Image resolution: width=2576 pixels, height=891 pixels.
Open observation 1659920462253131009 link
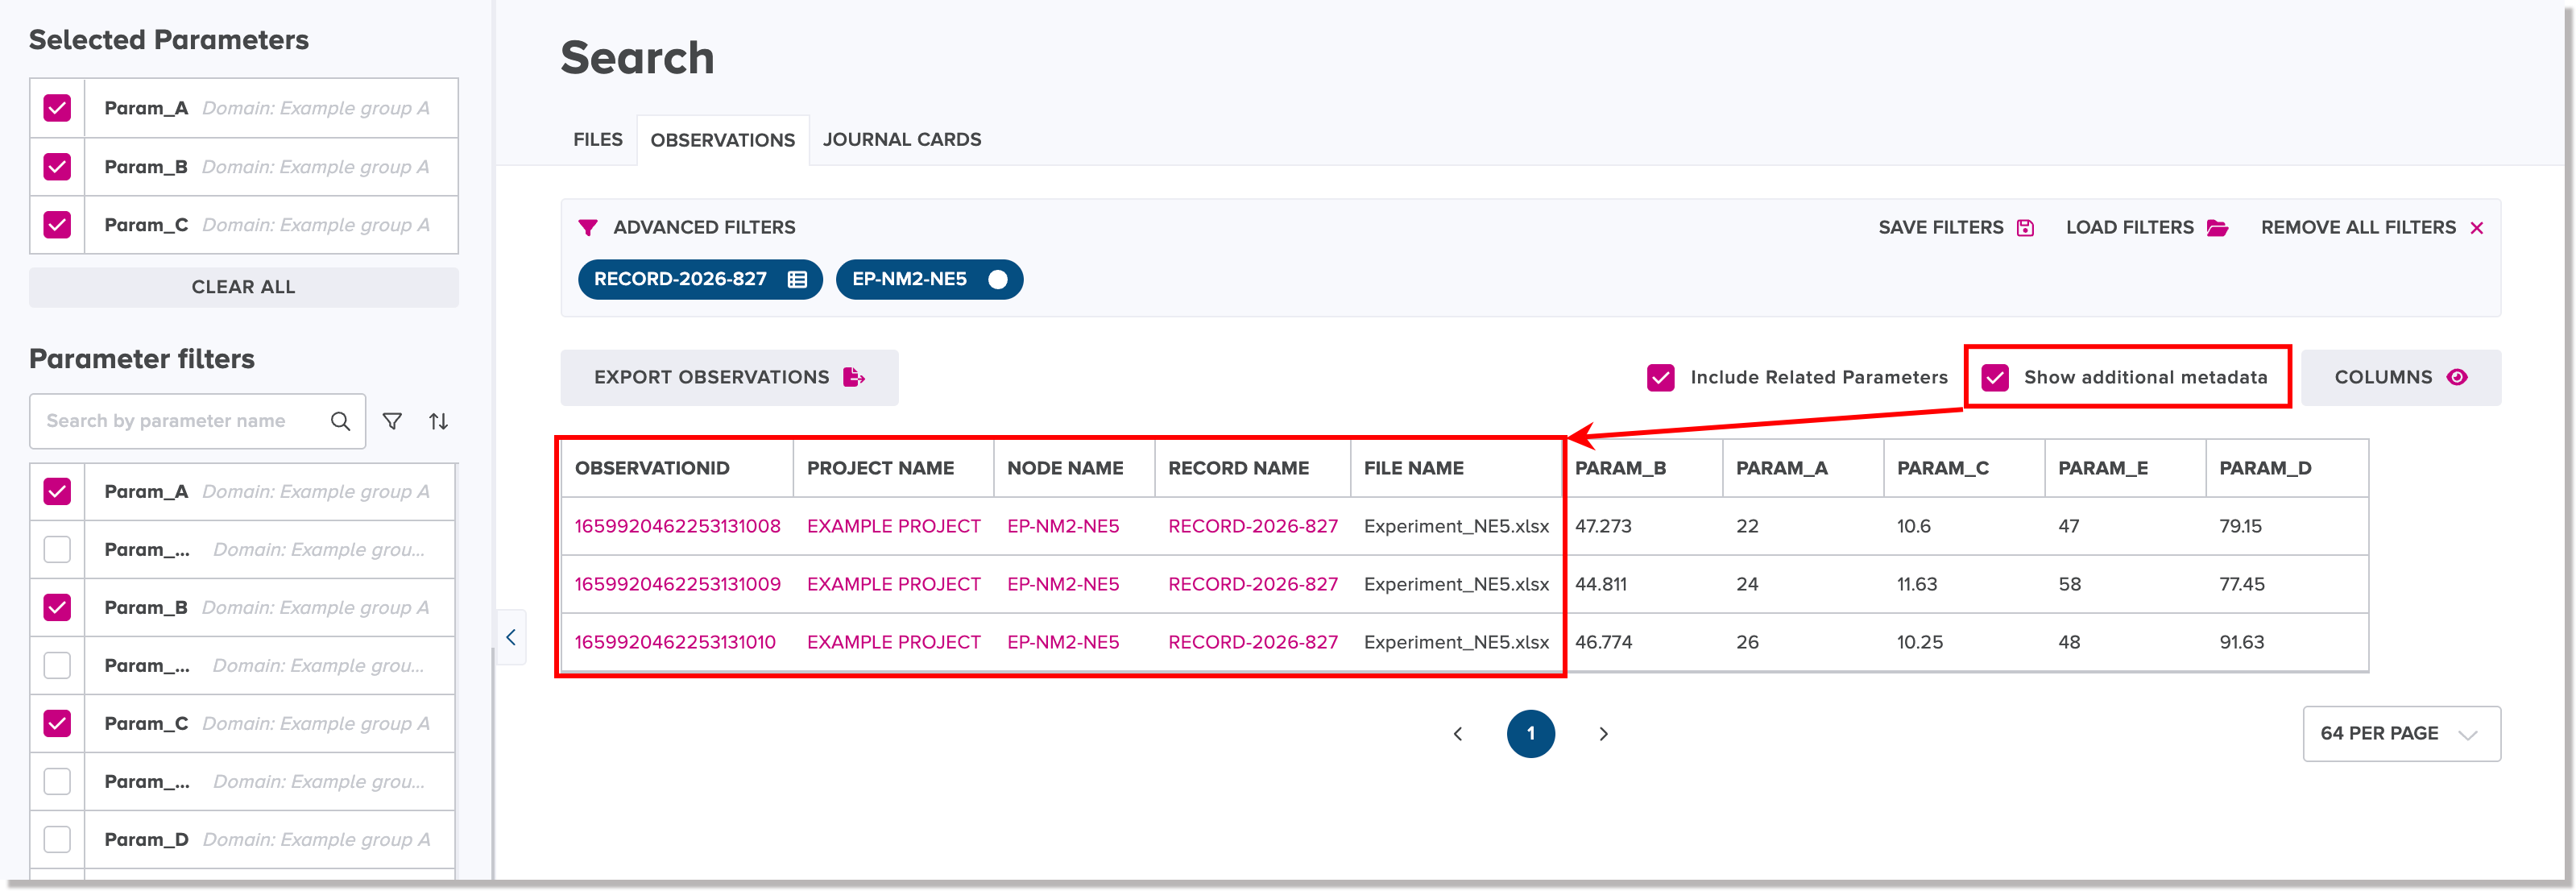point(677,584)
